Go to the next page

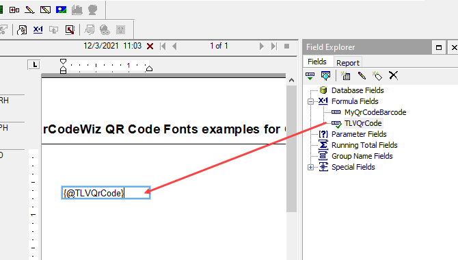coord(261,47)
